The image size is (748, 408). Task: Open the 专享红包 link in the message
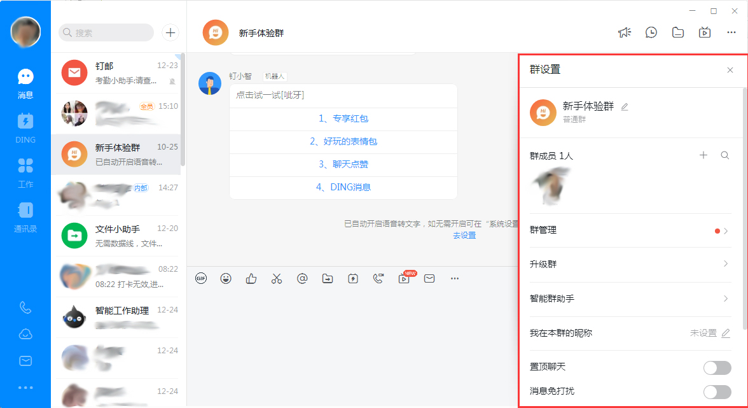click(x=343, y=119)
